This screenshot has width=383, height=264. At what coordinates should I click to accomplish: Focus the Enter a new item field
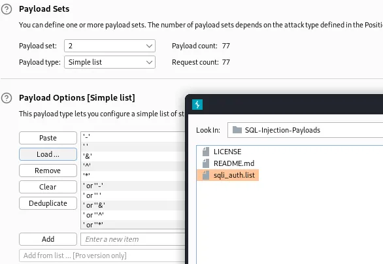pos(133,239)
